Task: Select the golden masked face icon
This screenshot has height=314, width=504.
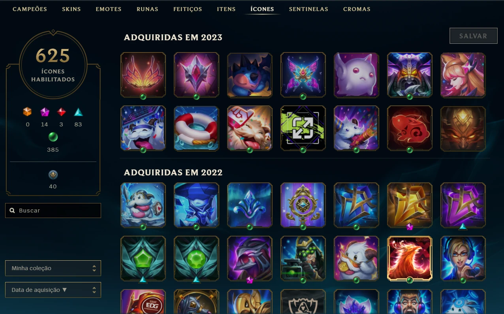Action: tap(463, 128)
